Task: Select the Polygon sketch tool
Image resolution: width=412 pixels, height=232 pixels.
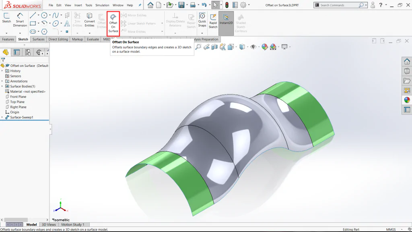Action: pos(44,31)
